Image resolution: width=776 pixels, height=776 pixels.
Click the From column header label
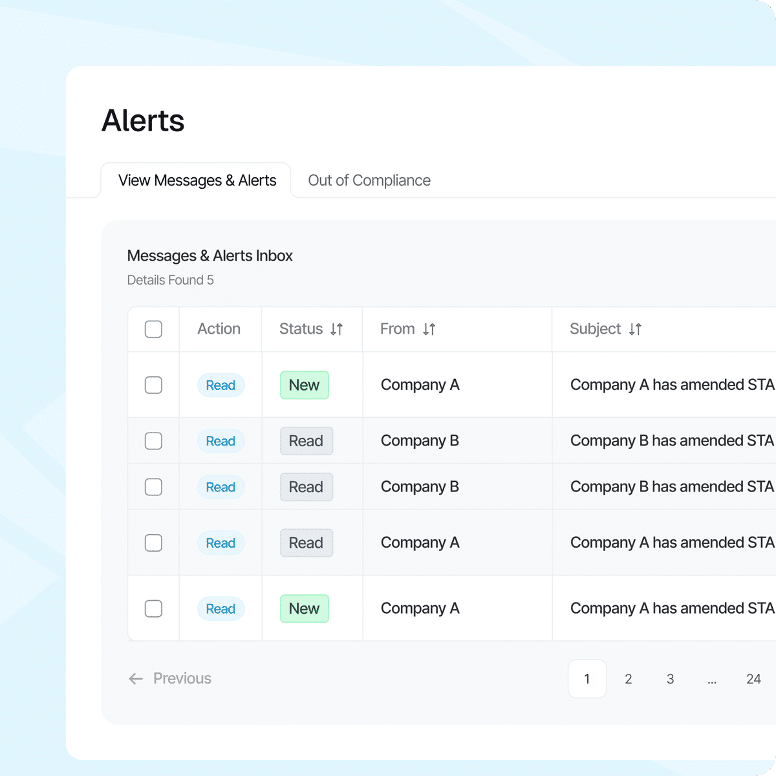(x=397, y=329)
